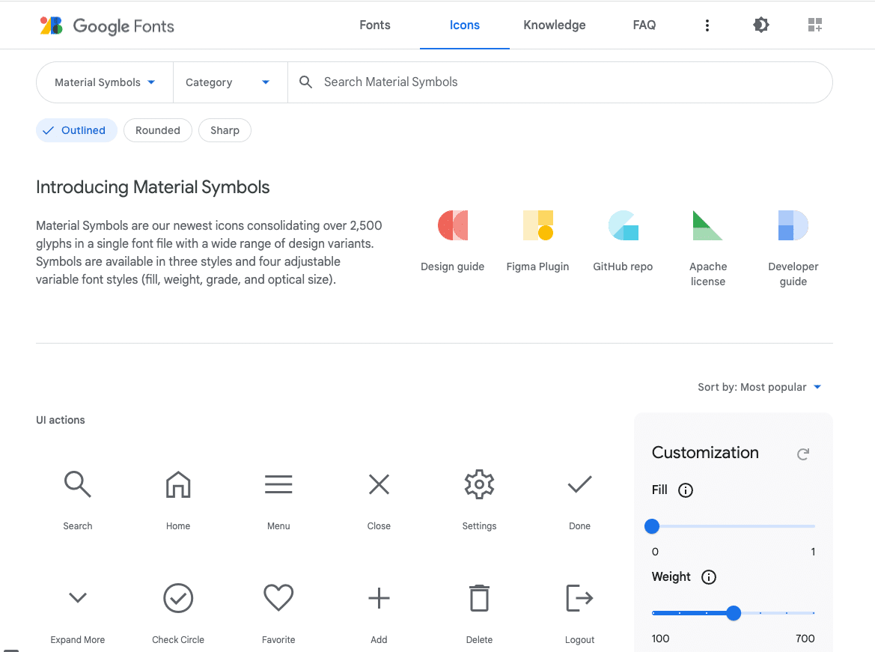This screenshot has height=652, width=875.
Task: Show info about Fill
Action: click(686, 490)
